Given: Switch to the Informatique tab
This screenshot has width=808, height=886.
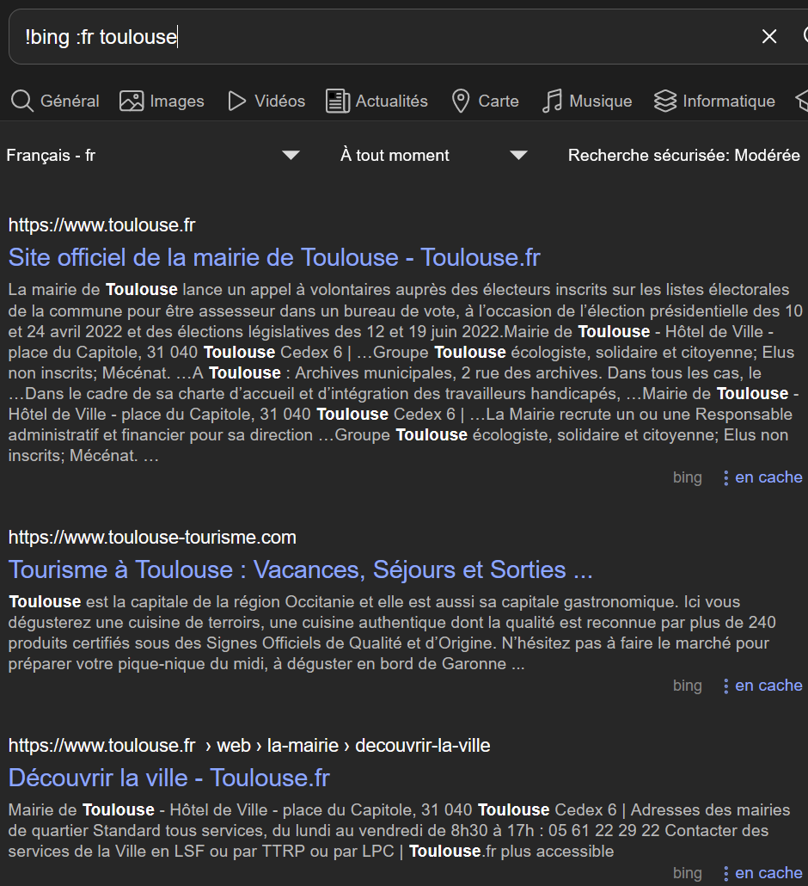Looking at the screenshot, I should coord(715,102).
